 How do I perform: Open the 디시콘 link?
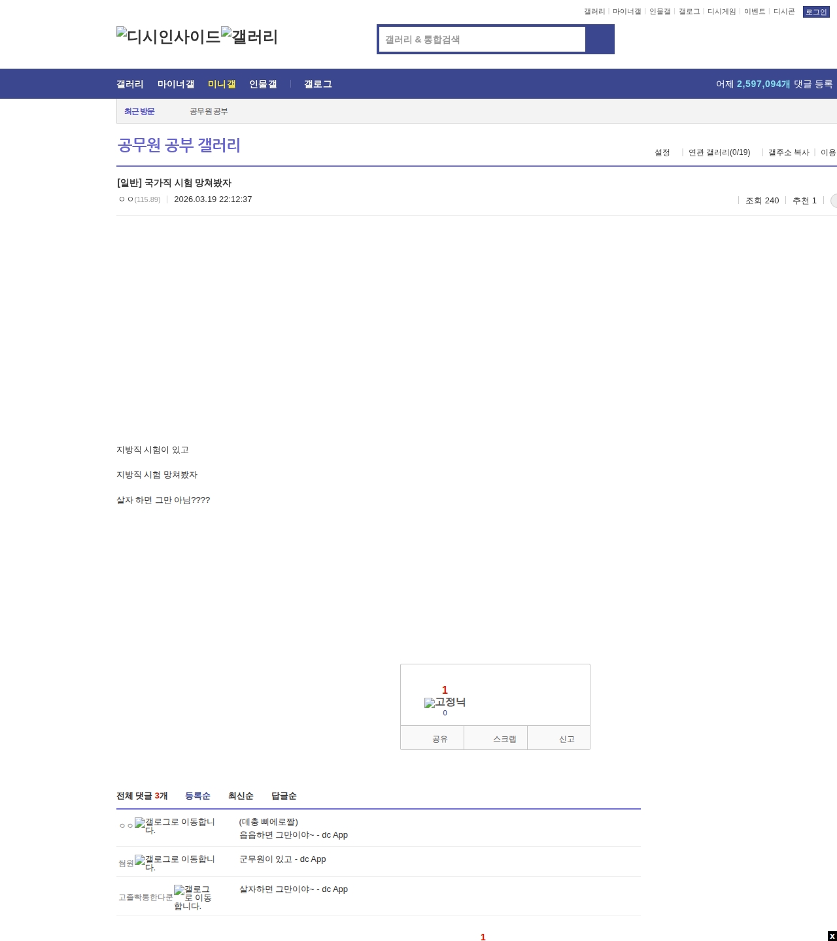point(784,12)
